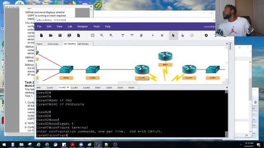Click the topology horizontal scrollbar

[x=127, y=82]
